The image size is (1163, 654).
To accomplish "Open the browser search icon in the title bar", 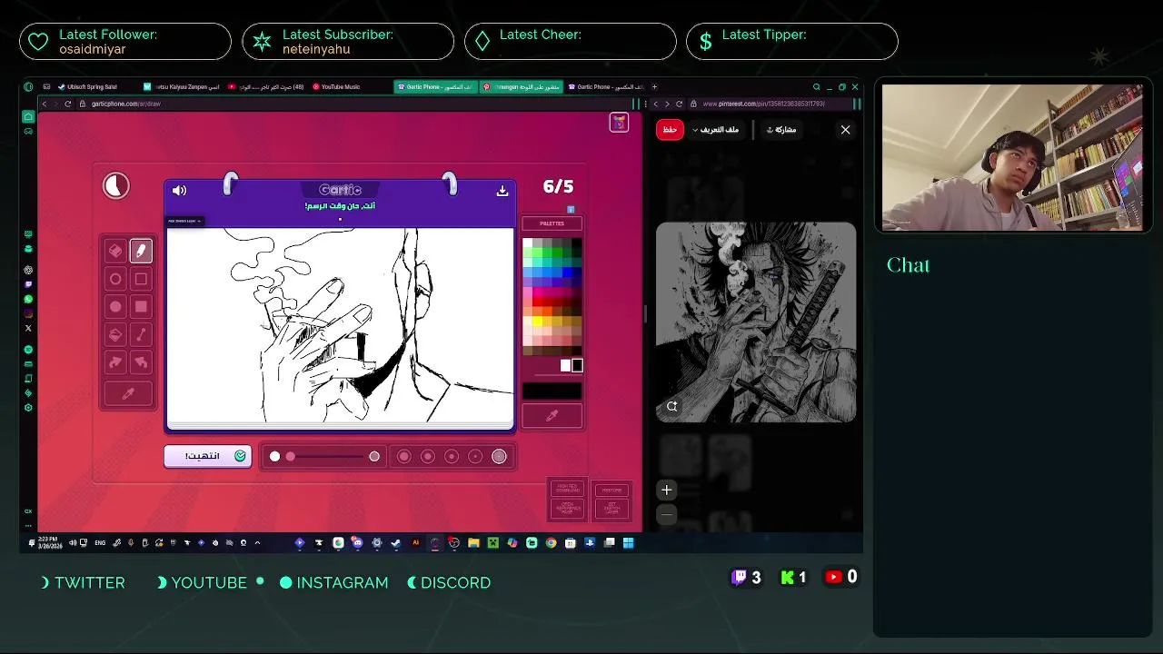I will coord(816,87).
